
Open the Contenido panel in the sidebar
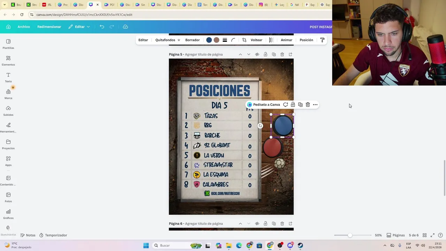(x=8, y=181)
